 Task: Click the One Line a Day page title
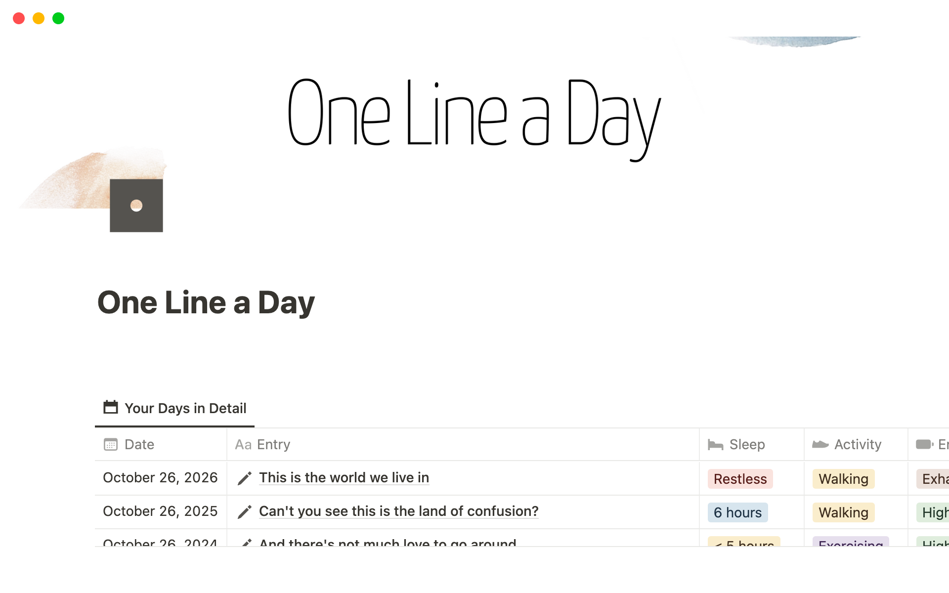(206, 302)
